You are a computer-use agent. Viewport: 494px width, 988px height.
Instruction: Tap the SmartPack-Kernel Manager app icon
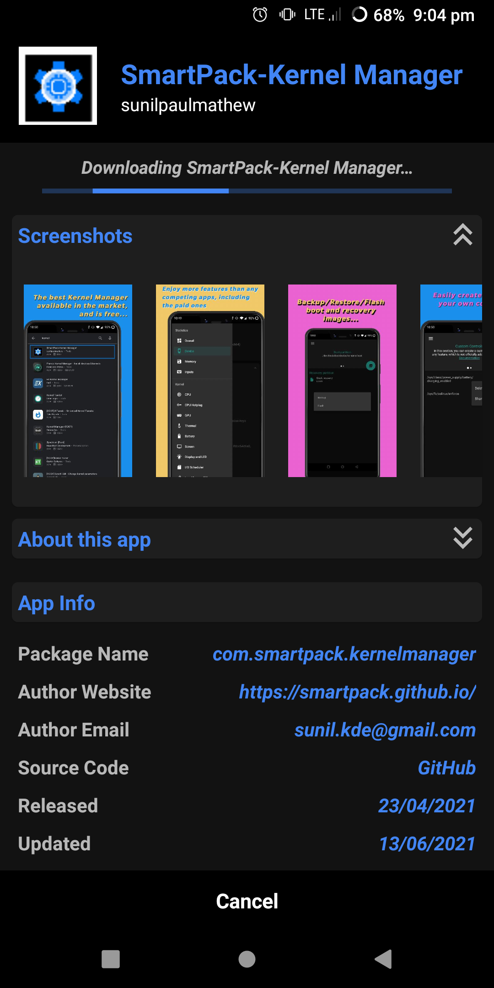tap(58, 86)
